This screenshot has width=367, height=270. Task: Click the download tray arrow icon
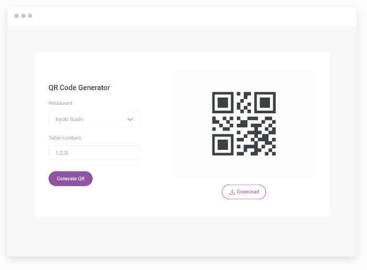pyautogui.click(x=232, y=192)
